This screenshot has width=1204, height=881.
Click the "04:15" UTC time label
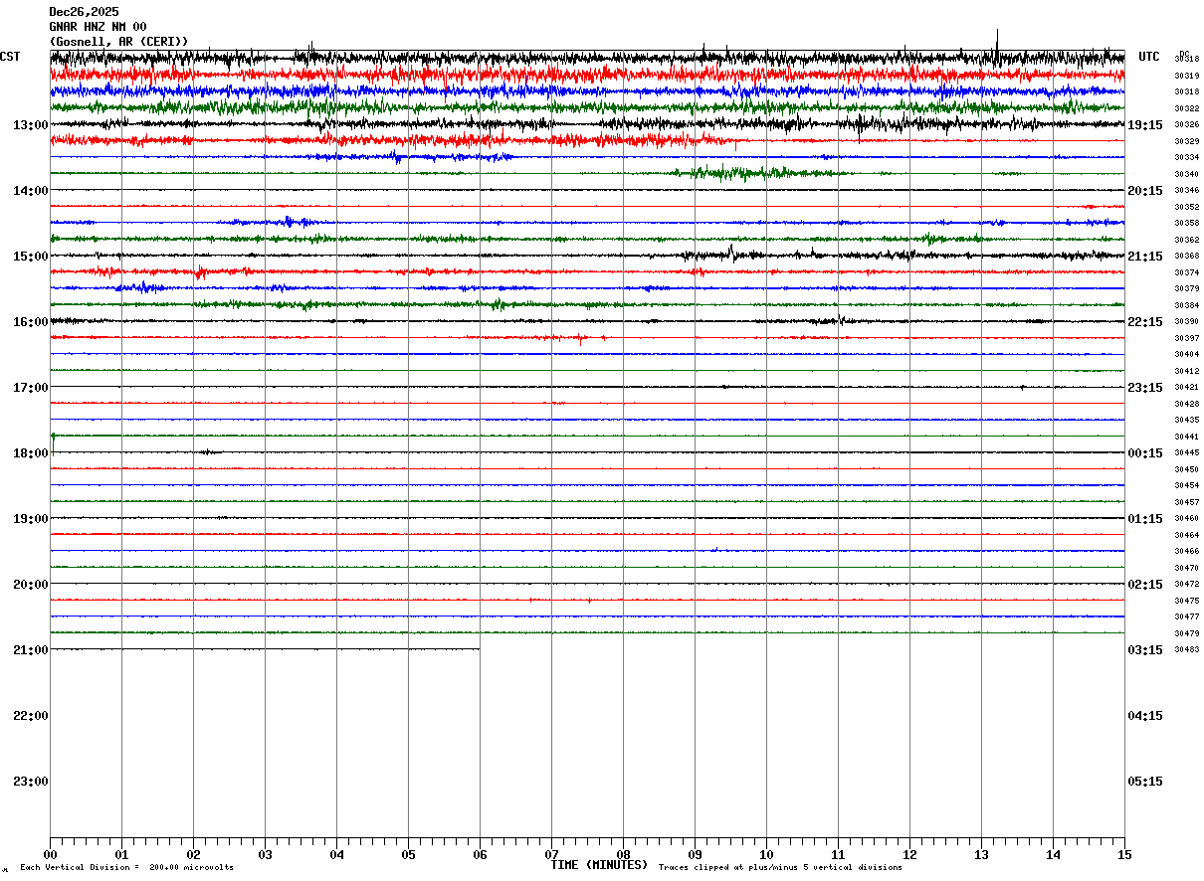pos(1145,716)
